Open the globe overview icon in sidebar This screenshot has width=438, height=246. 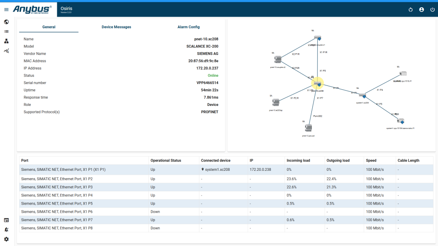tap(6, 22)
